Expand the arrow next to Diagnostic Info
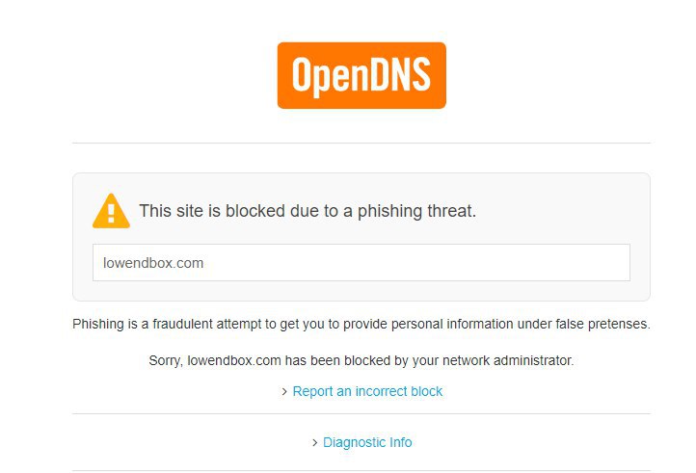This screenshot has height=473, width=696. pyautogui.click(x=315, y=443)
